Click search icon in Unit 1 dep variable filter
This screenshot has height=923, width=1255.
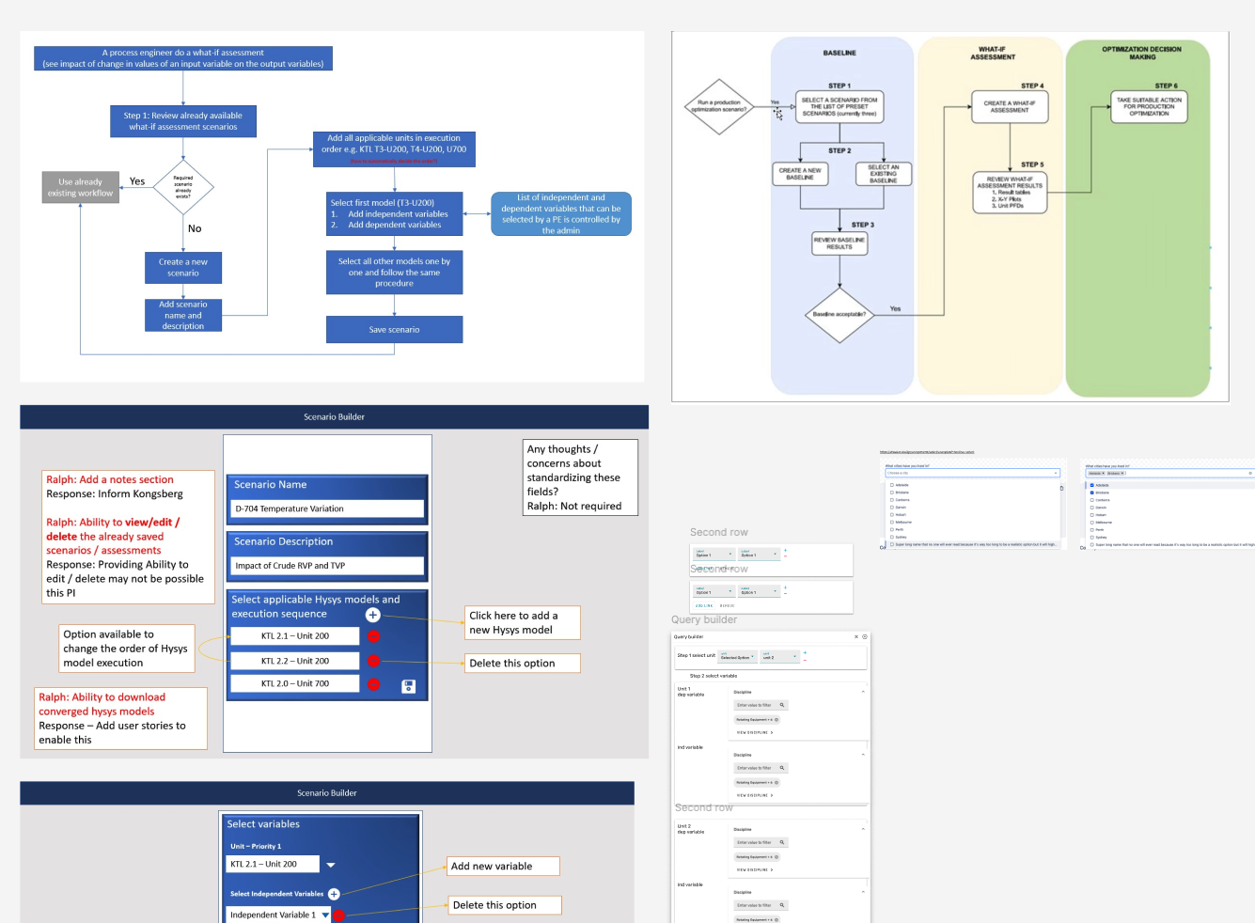(x=781, y=705)
